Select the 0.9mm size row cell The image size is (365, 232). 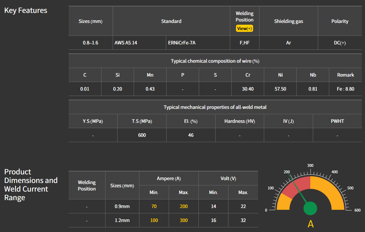click(122, 206)
